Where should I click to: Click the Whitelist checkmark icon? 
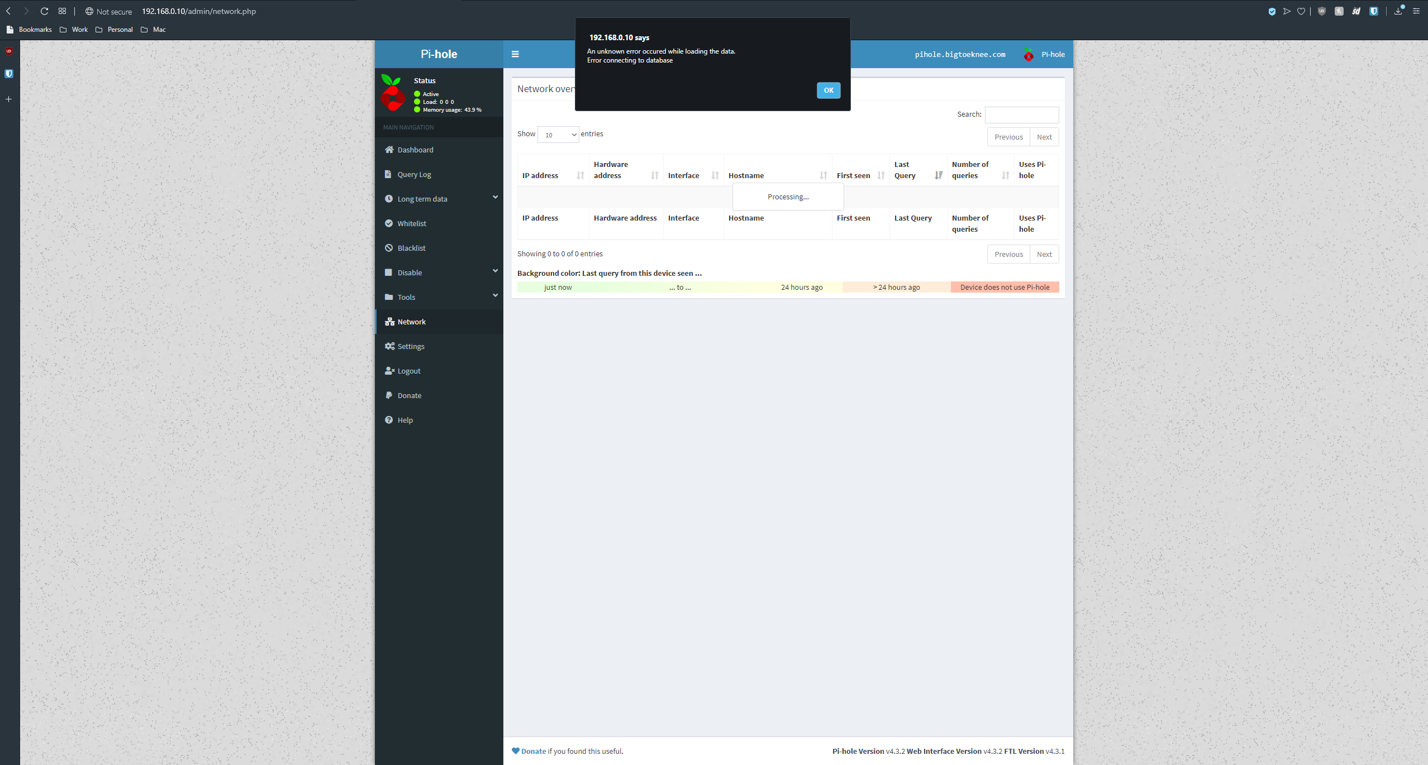tap(389, 223)
